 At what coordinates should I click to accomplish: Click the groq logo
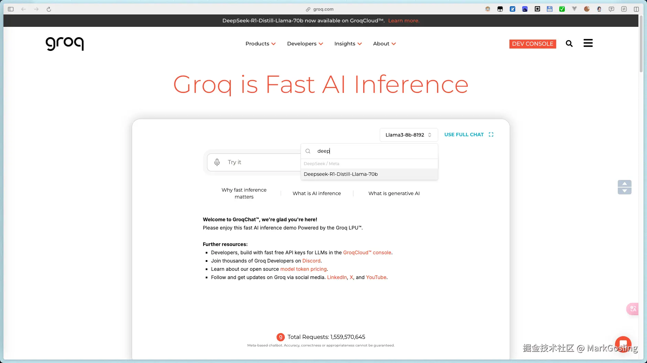65,44
